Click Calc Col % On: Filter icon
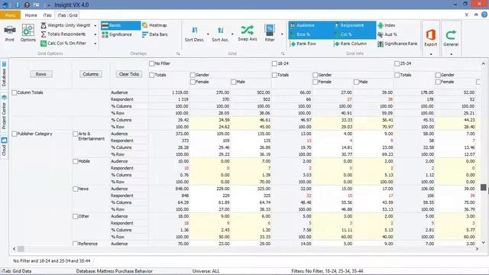The image size is (489, 275). (44, 44)
